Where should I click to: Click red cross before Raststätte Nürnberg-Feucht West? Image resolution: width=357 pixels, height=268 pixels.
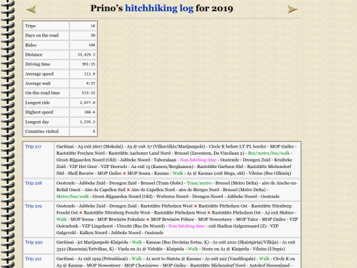pyautogui.click(x=81, y=213)
